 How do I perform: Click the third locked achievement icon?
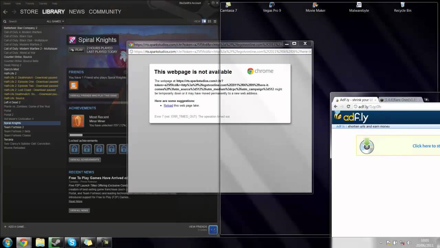(x=99, y=149)
